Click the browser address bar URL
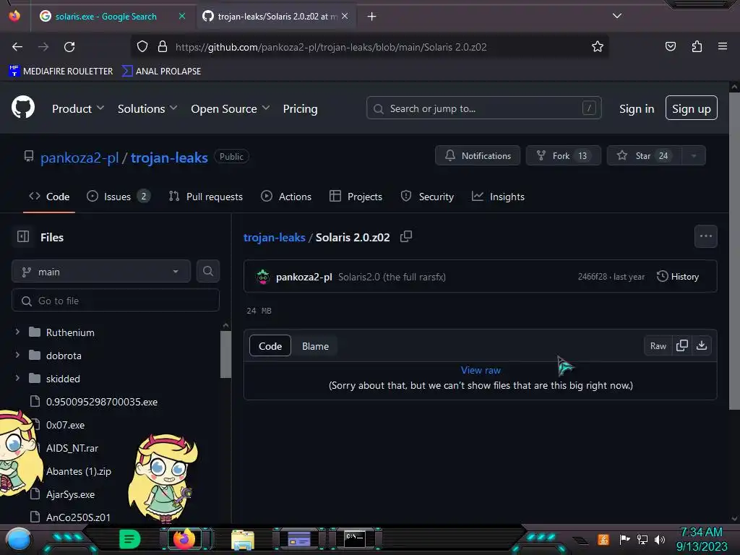Viewport: 740px width, 555px height. (x=331, y=47)
